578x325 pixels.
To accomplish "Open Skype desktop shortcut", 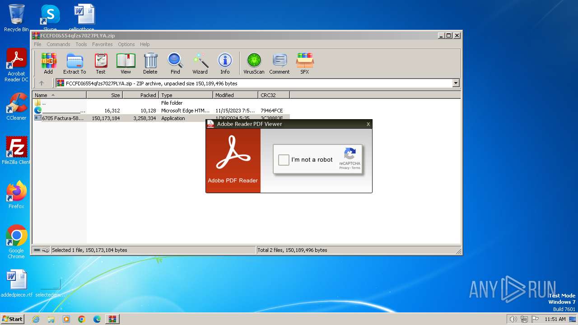I will point(50,17).
